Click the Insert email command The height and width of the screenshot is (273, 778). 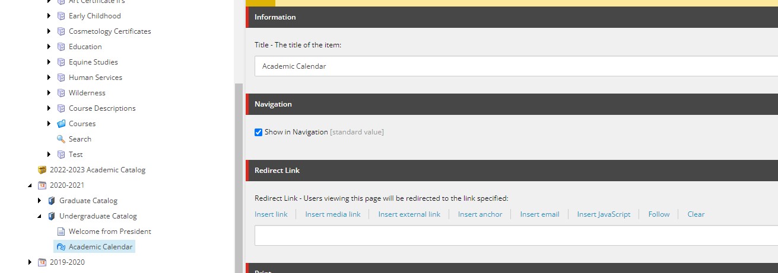coord(539,214)
